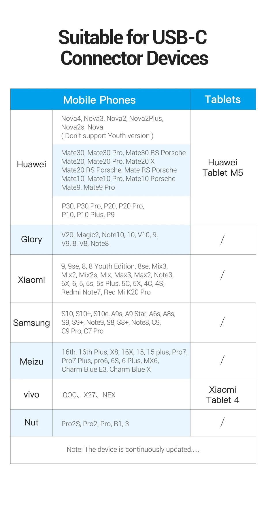Click the Tablets column header
This screenshot has width=268, height=509.
point(222,99)
